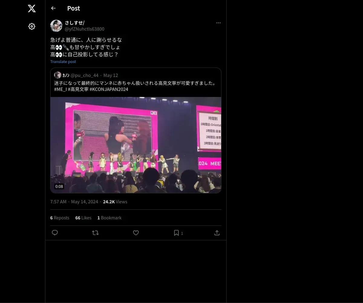Open the X home logo

pyautogui.click(x=32, y=8)
